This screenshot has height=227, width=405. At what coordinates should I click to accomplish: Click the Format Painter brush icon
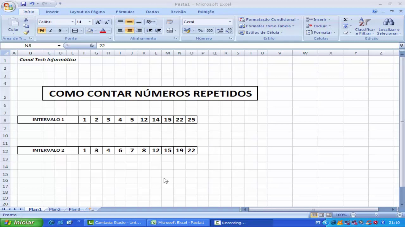26,32
